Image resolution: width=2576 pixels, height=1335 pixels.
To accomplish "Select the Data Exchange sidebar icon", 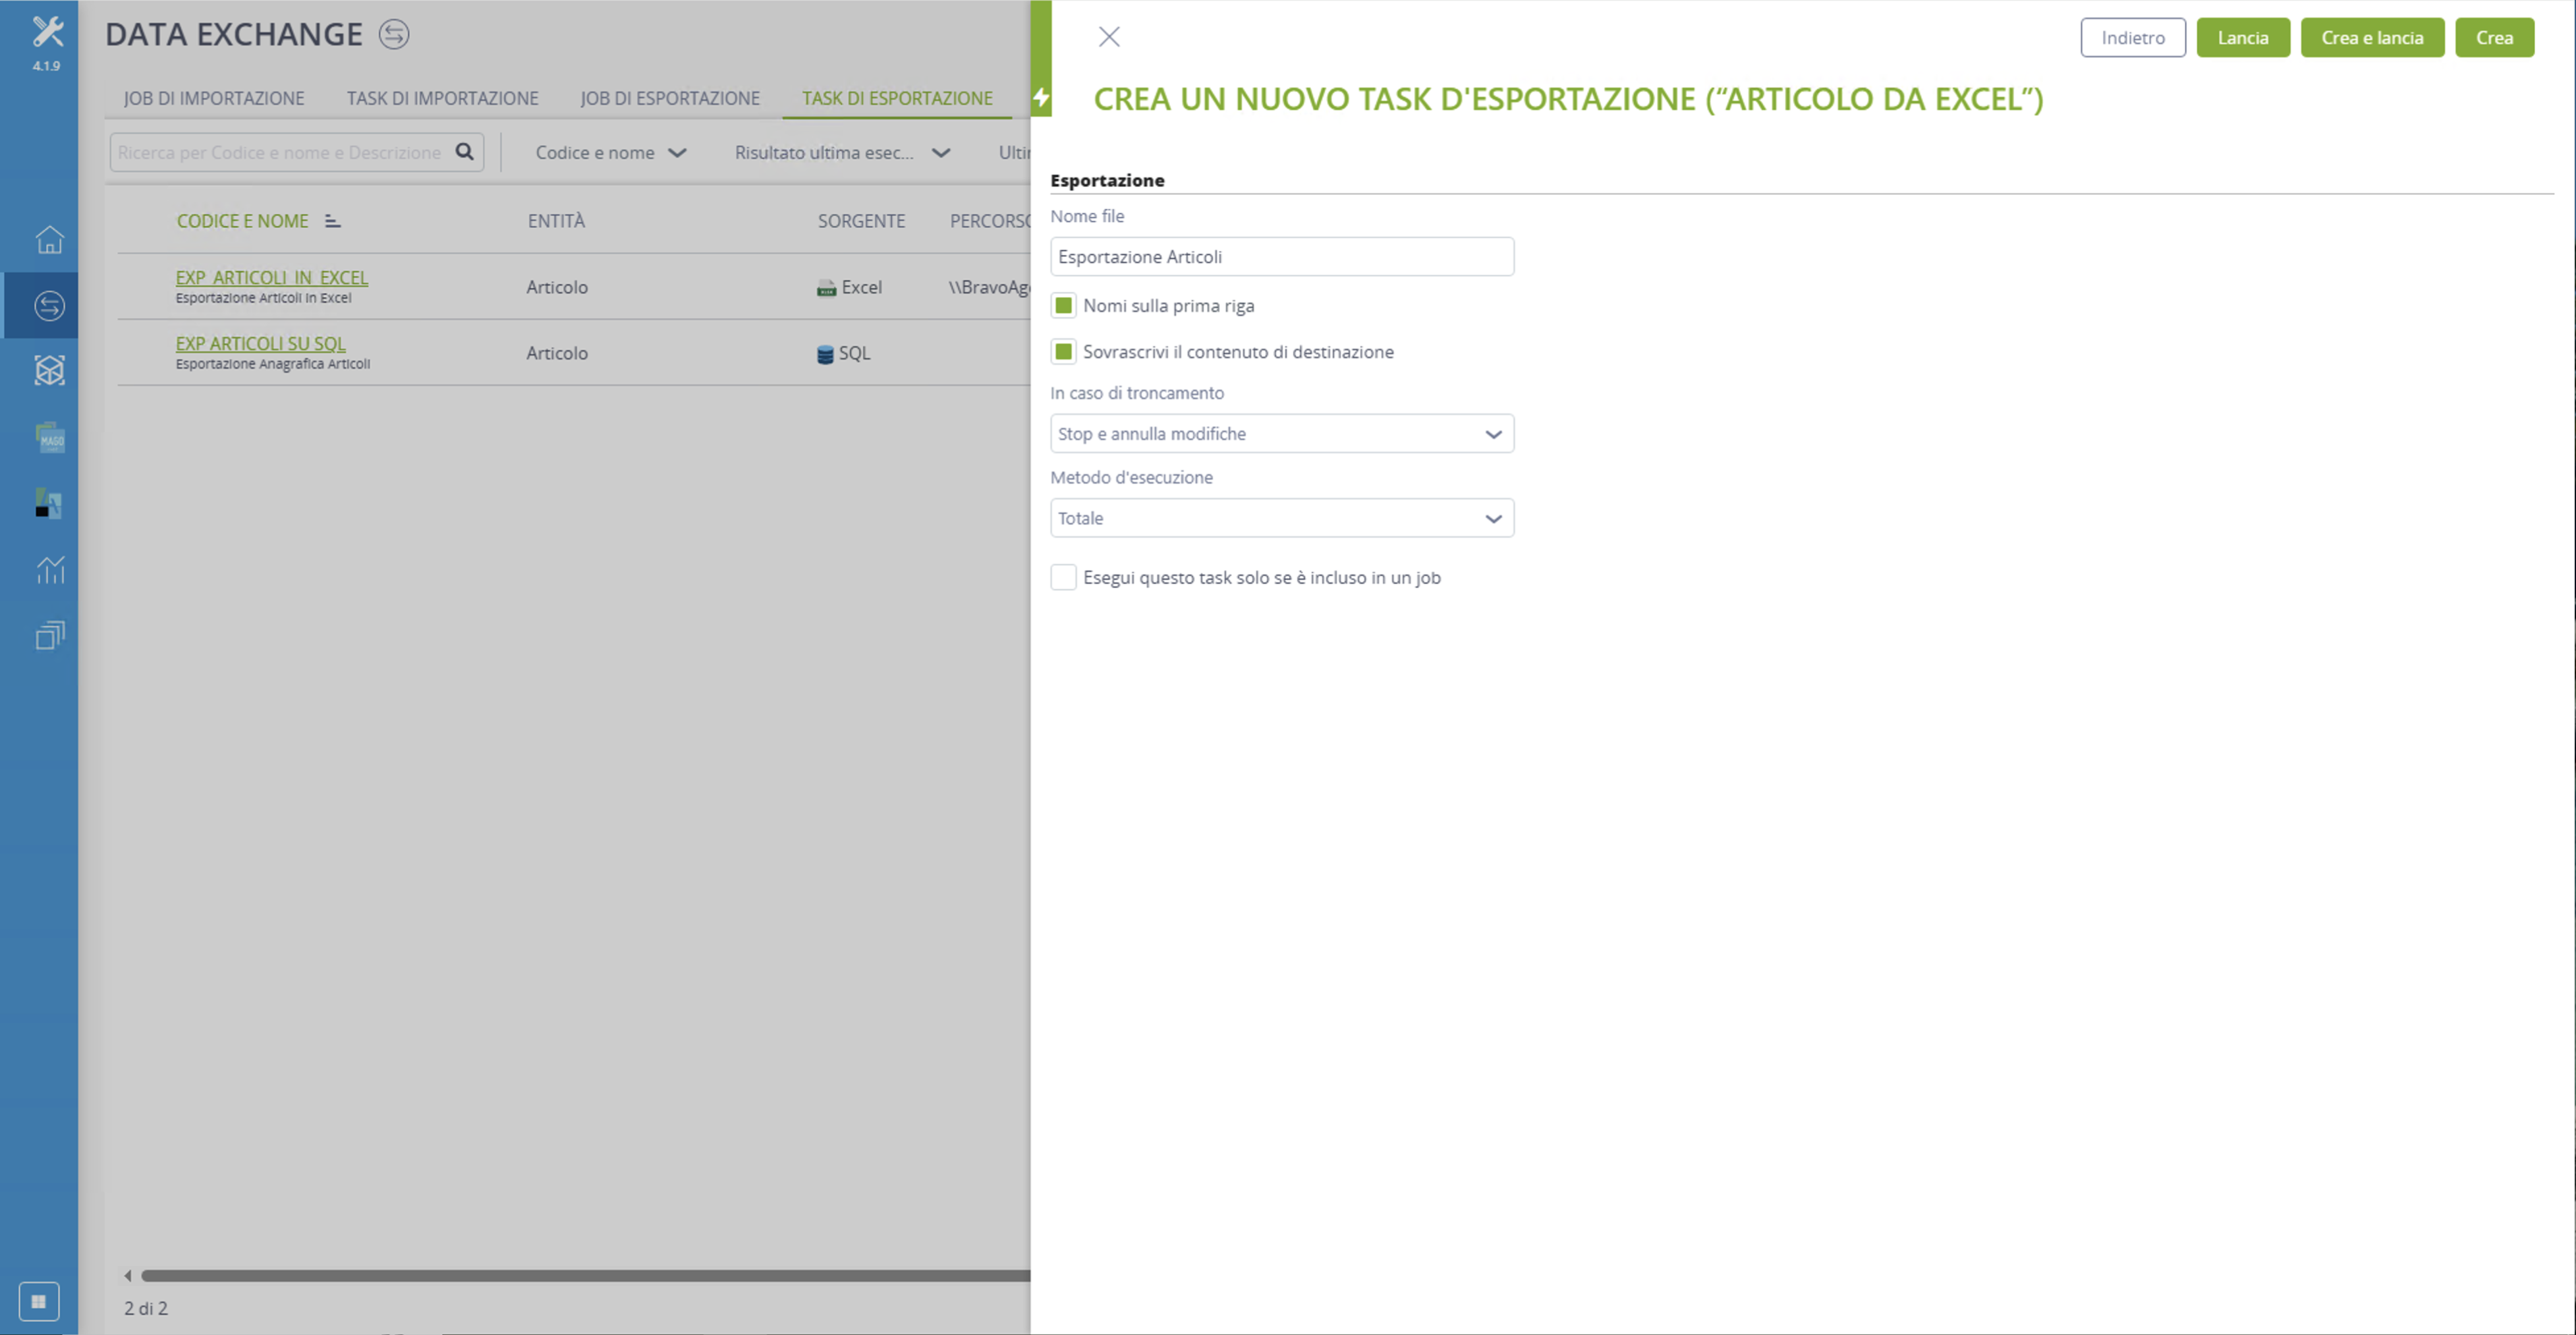I will click(49, 306).
